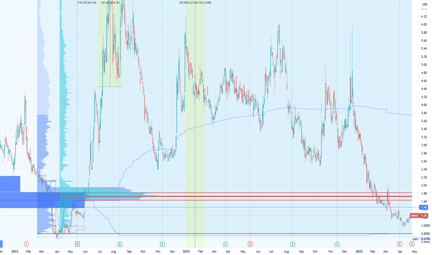Click the 3.00 value on price scale
The height and width of the screenshot is (255, 432).
pyautogui.click(x=424, y=145)
